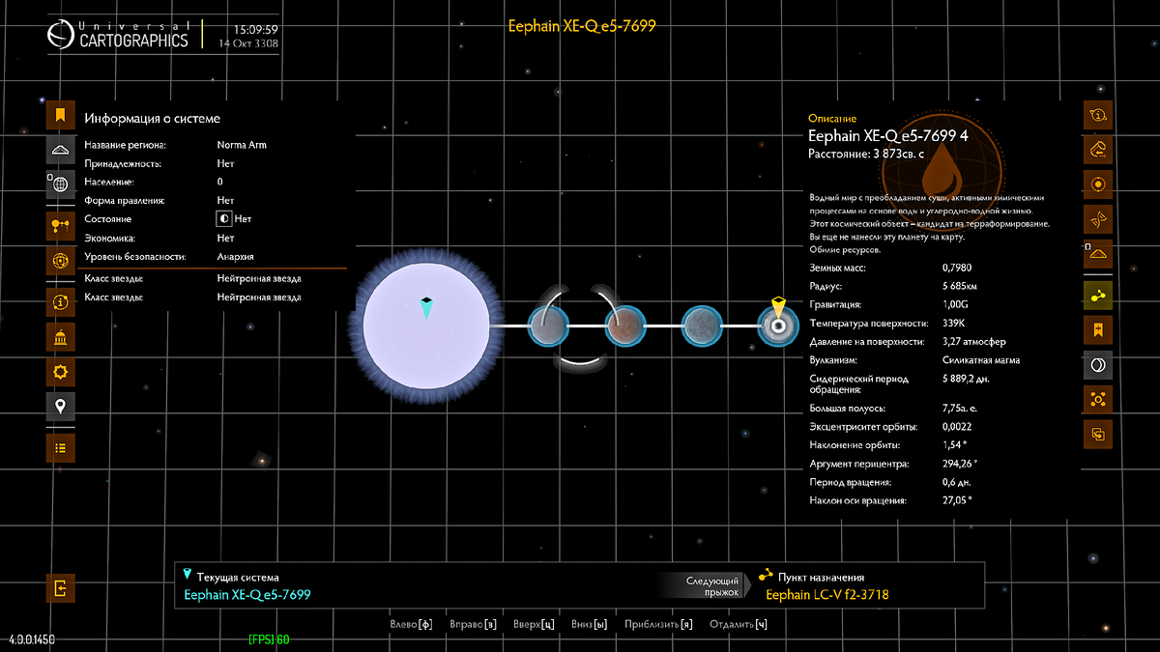Click the body name Eephain XE-Q e5-7699 4
The width and height of the screenshot is (1160, 652).
coord(887,136)
